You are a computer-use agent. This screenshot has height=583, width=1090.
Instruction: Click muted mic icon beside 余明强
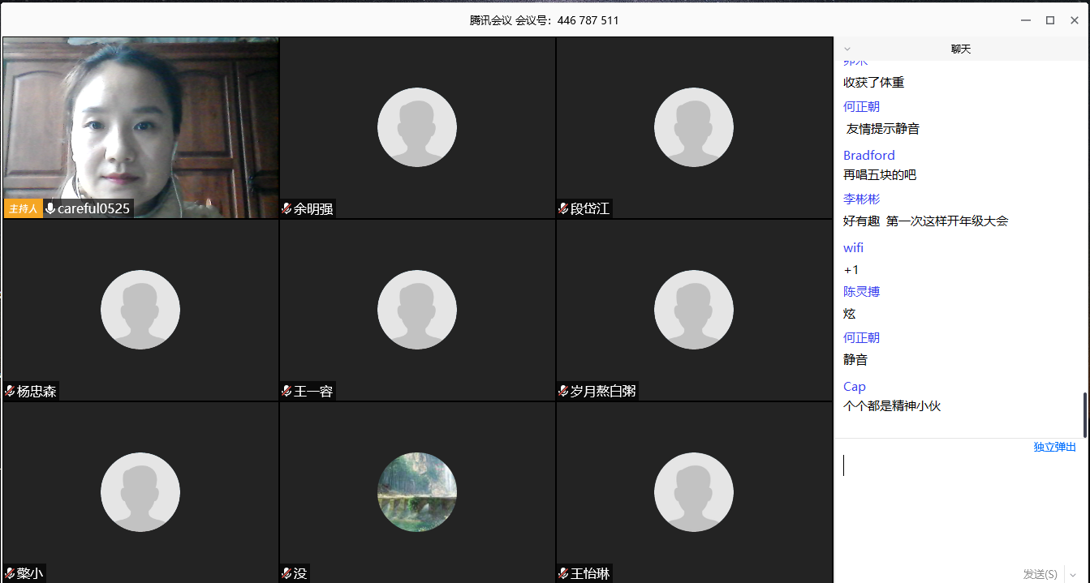[287, 209]
